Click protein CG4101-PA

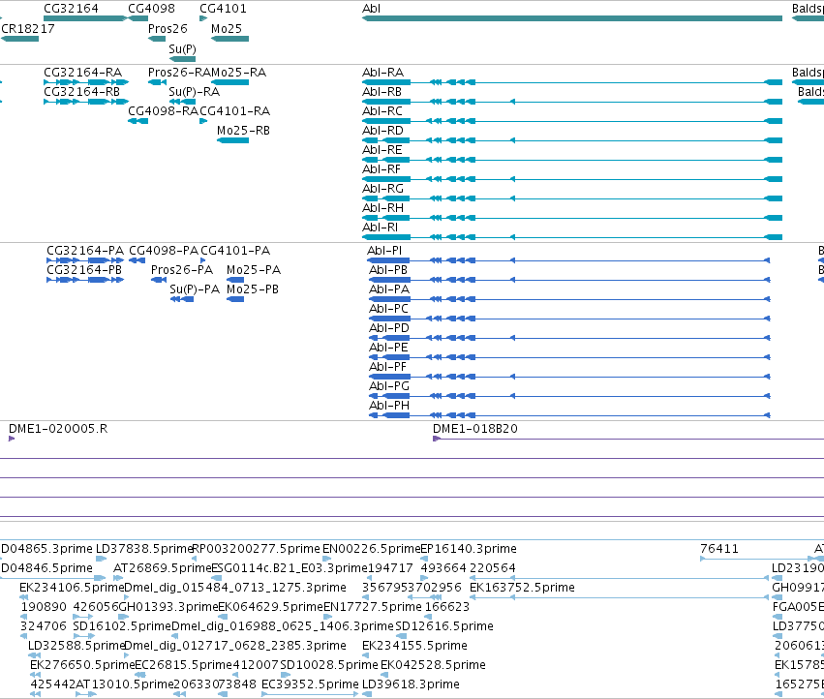(235, 250)
